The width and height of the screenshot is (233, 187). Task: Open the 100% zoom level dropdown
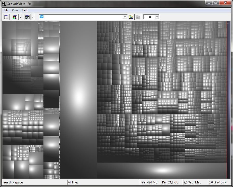[x=157, y=17]
